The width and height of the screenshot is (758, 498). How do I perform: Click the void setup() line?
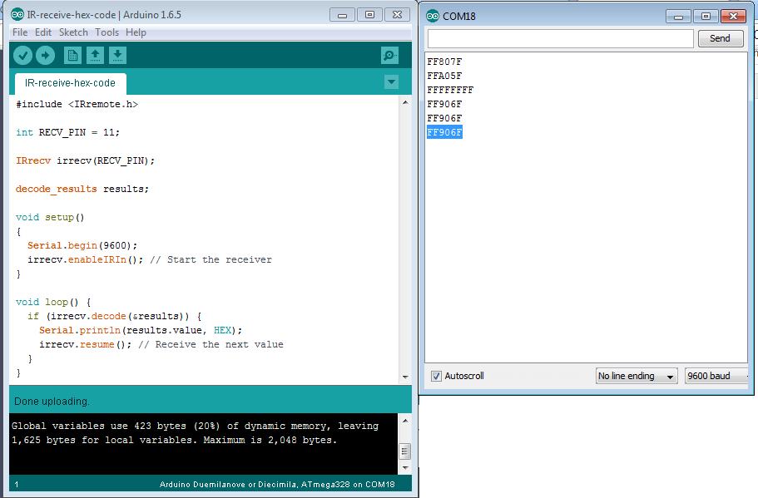[x=50, y=217]
